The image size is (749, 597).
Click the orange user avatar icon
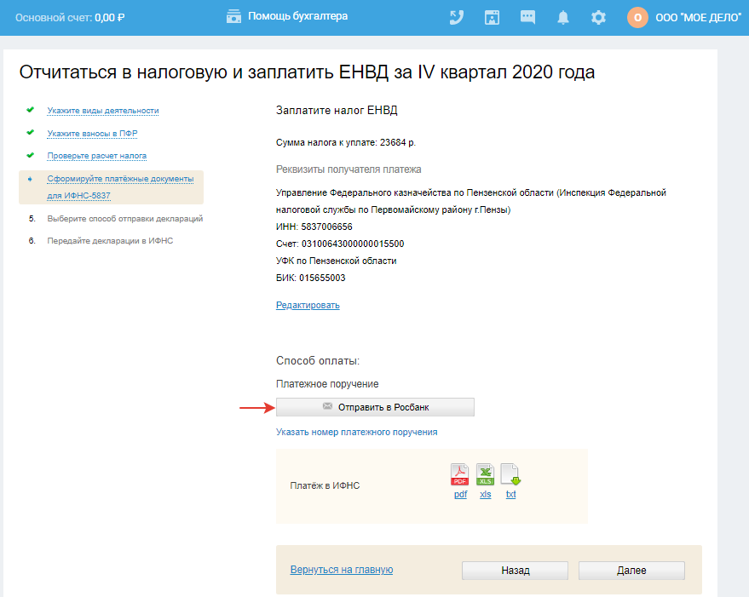click(637, 17)
